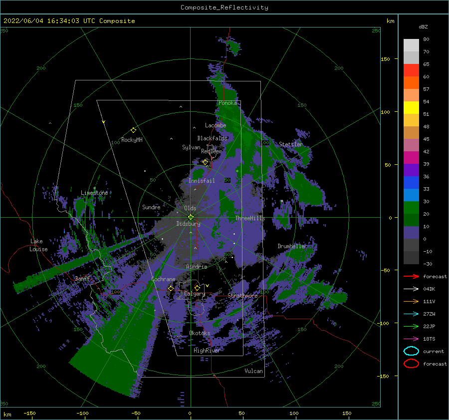
Task: Click the current legend text
Action: tap(434, 351)
